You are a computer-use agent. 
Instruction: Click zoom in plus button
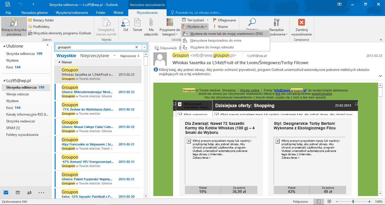(369, 202)
